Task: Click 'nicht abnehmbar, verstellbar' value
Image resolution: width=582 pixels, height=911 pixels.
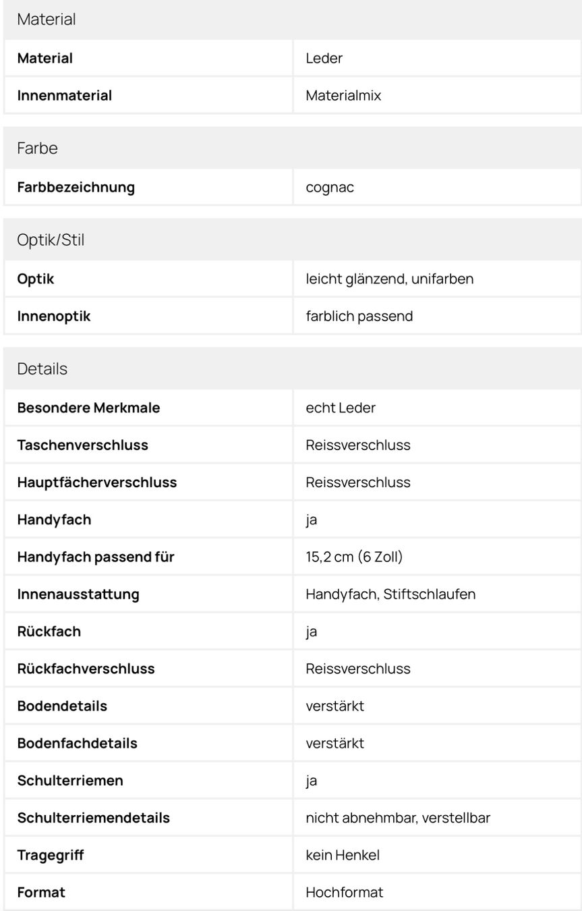Action: (x=398, y=818)
